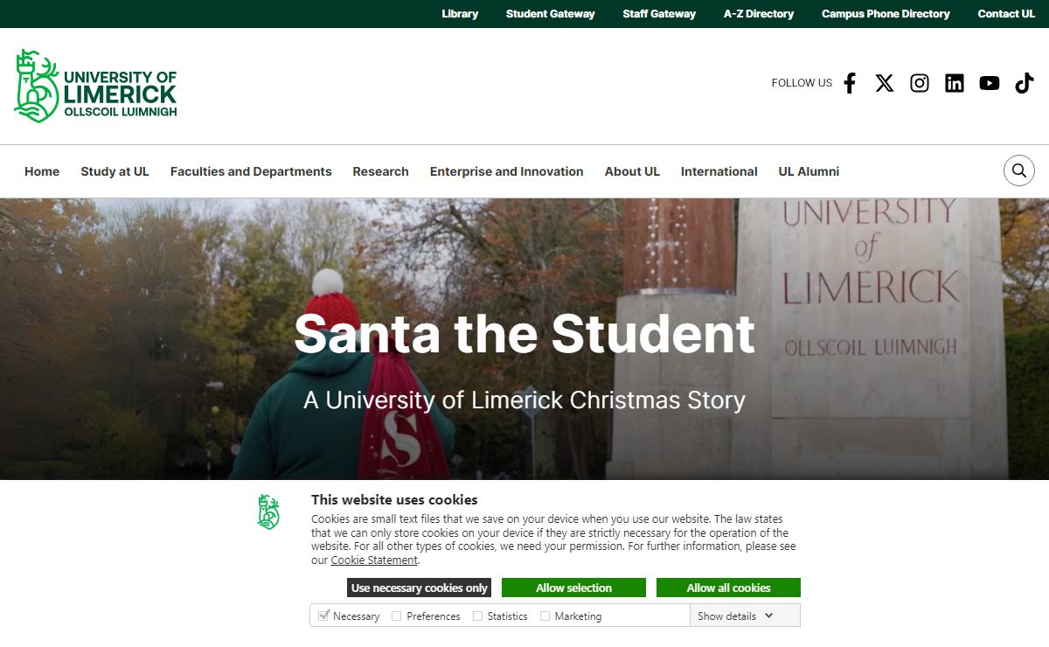Click A University of Limerick Christmas Story subtitle
Viewport: 1049px width, 647px height.
click(524, 400)
